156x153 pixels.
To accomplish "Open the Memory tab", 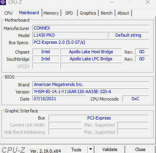I will [x=51, y=13].
